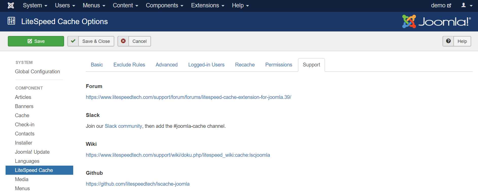Open the demo site preview link
The width and height of the screenshot is (478, 192).
441,5
